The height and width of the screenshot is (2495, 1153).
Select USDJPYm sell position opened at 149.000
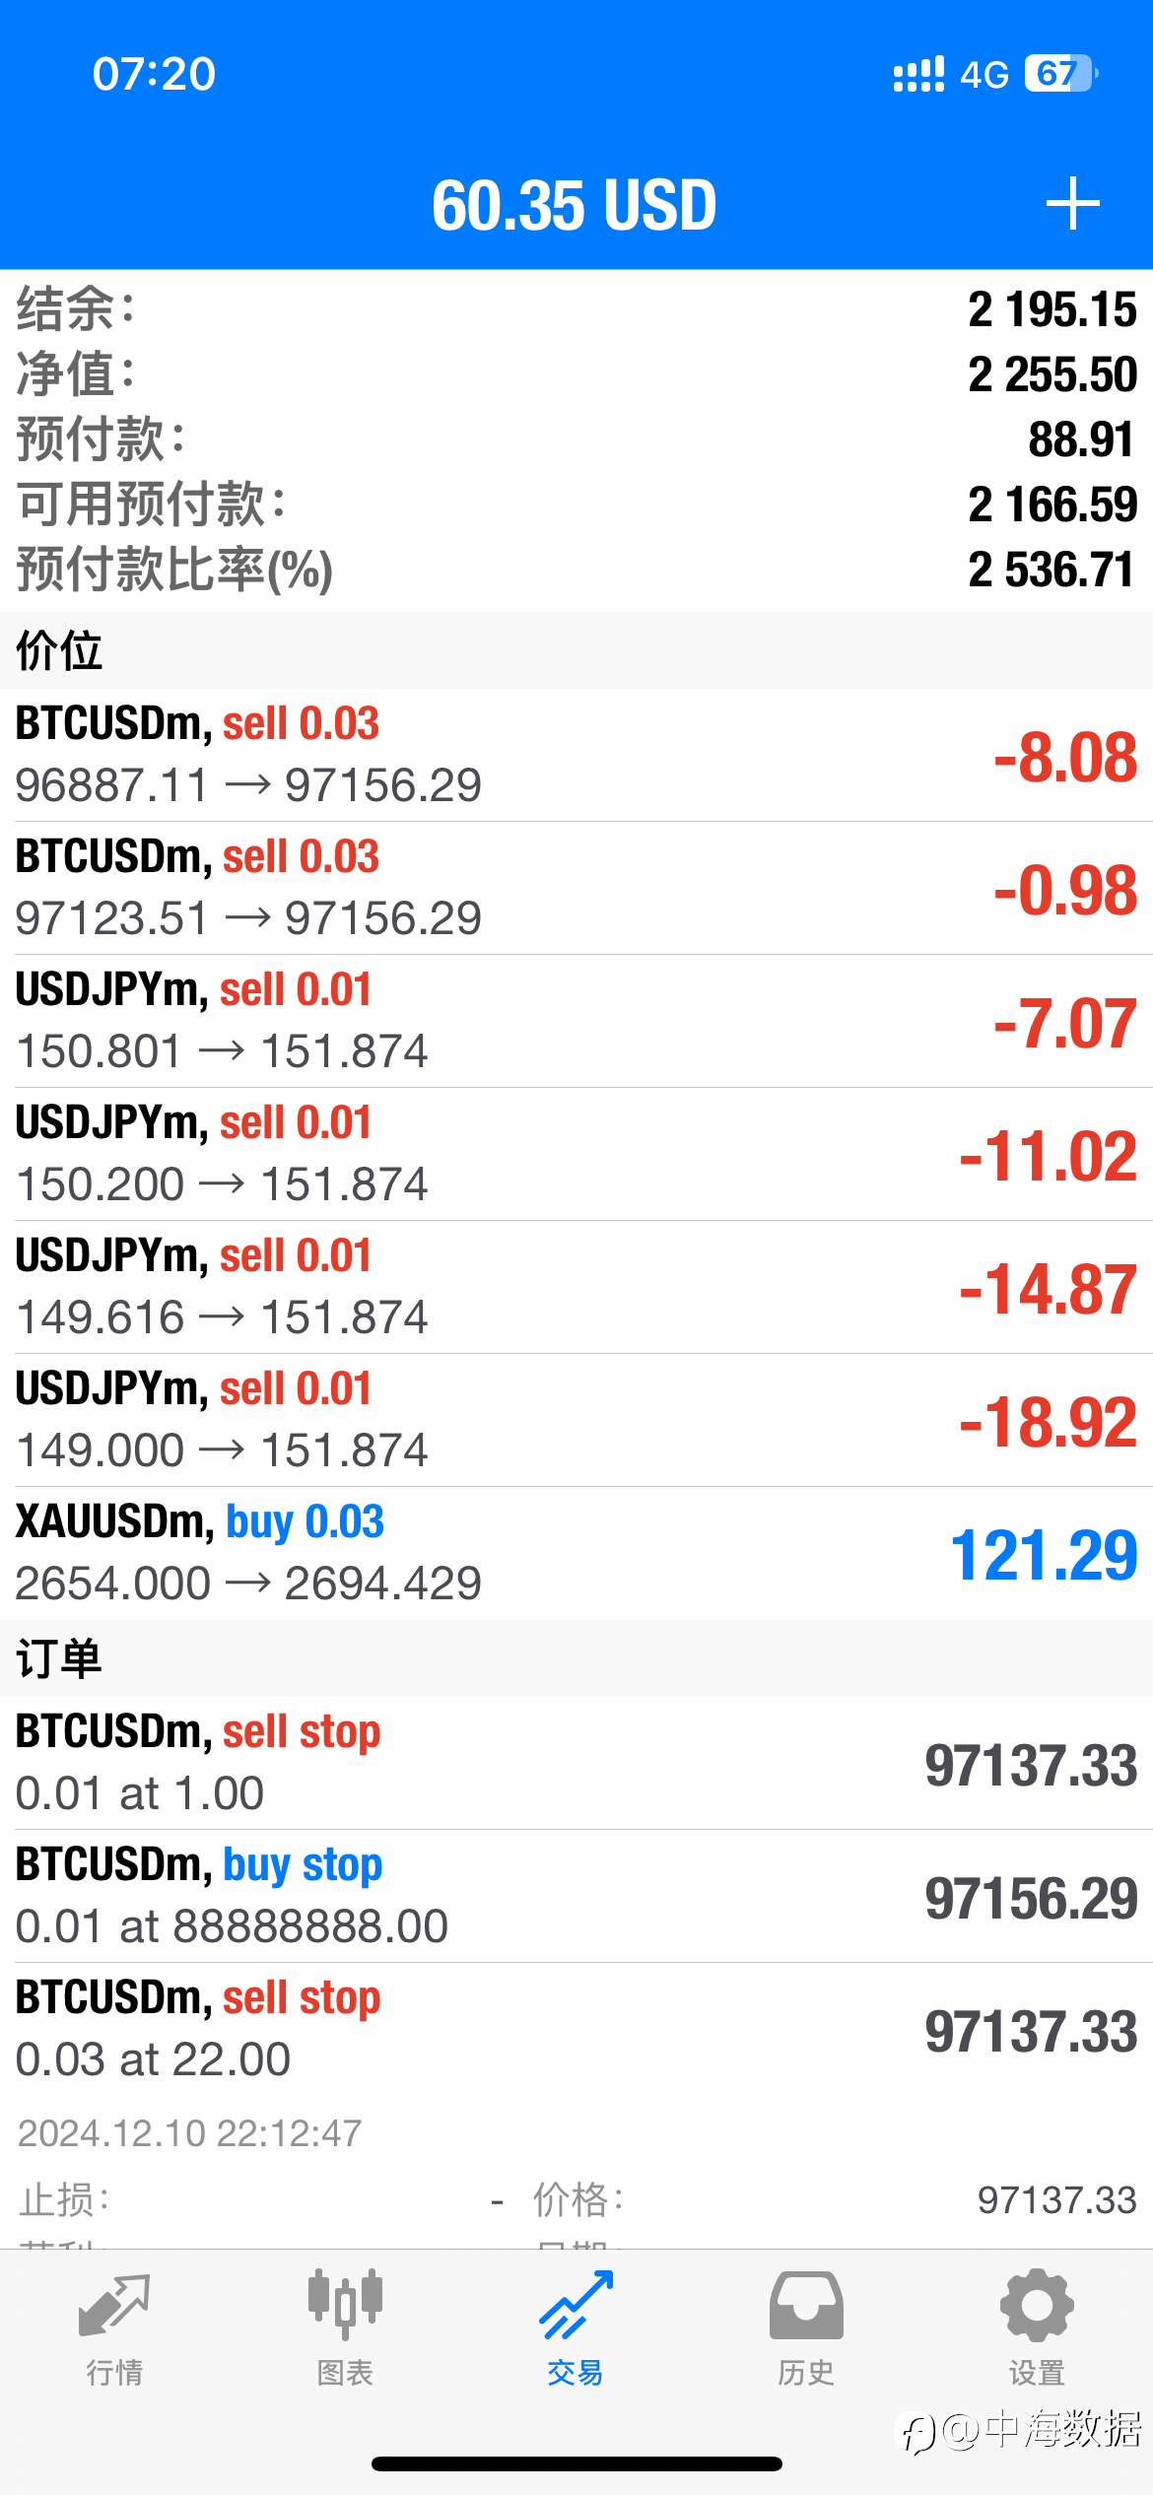576,1420
